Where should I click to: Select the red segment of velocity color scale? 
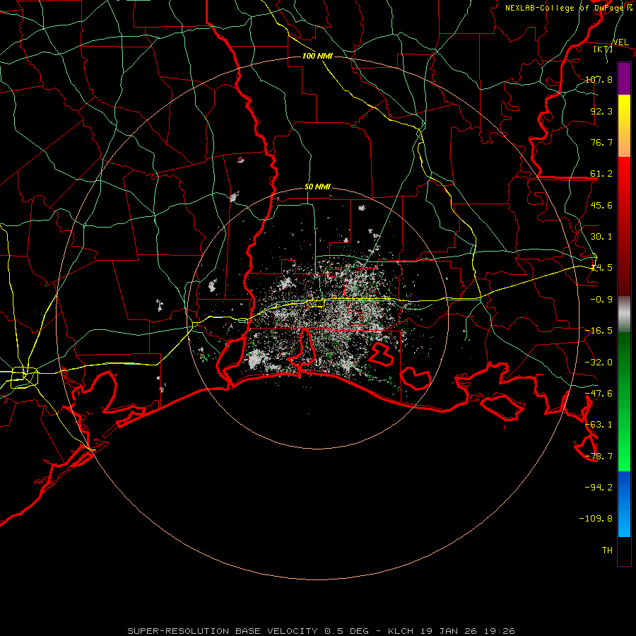[624, 226]
